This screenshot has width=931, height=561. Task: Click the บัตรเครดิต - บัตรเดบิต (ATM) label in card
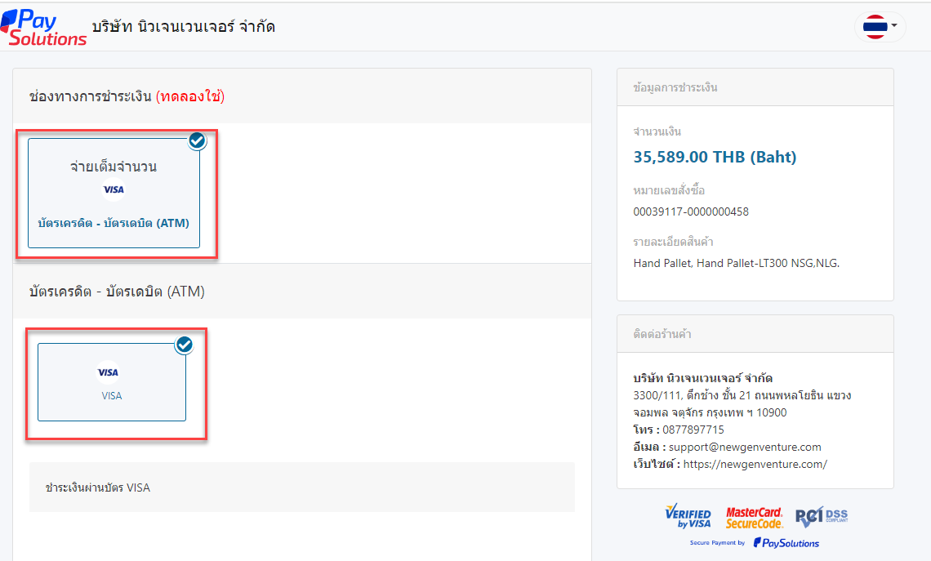[114, 222]
